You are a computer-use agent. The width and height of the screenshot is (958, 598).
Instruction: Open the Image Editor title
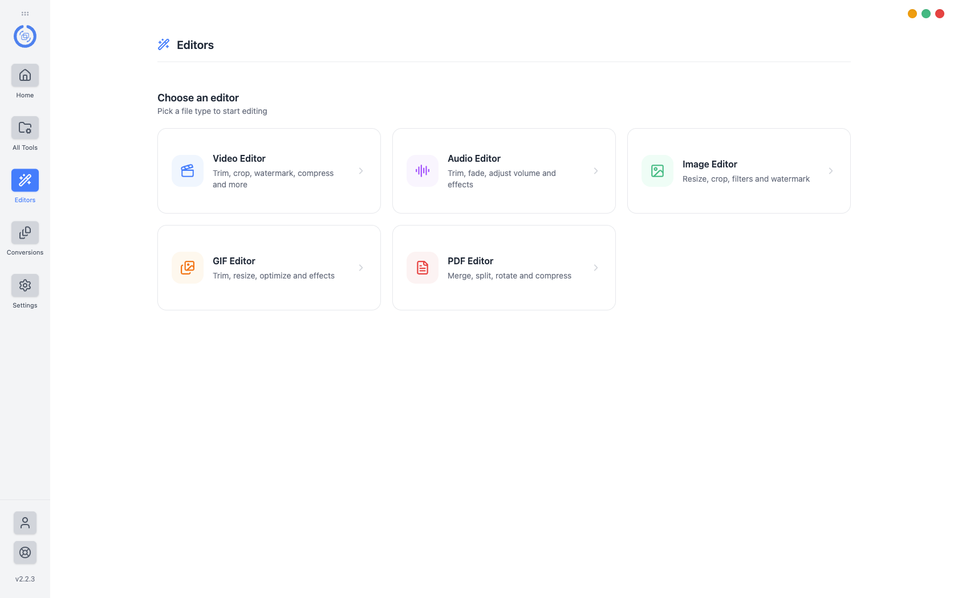pos(710,164)
